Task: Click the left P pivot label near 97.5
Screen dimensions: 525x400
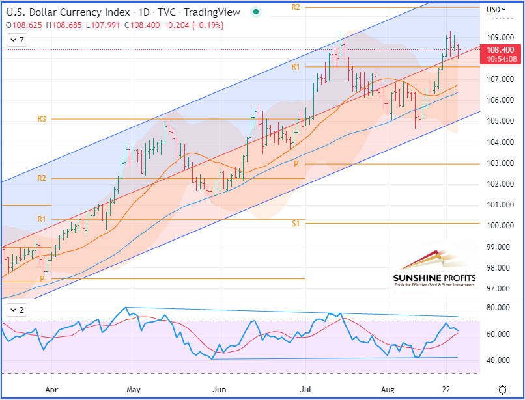Action: pyautogui.click(x=42, y=278)
